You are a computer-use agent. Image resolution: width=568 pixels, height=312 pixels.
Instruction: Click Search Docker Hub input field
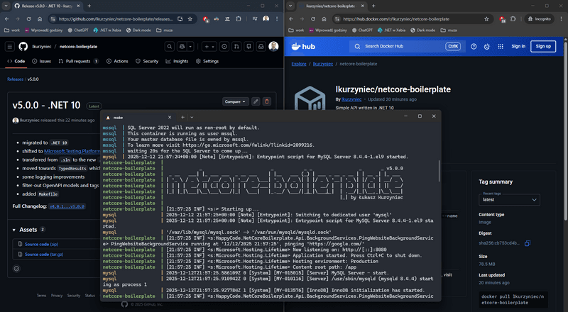[407, 46]
